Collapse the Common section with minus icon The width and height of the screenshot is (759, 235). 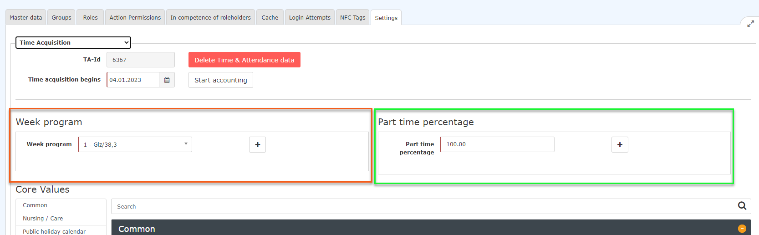pos(742,229)
